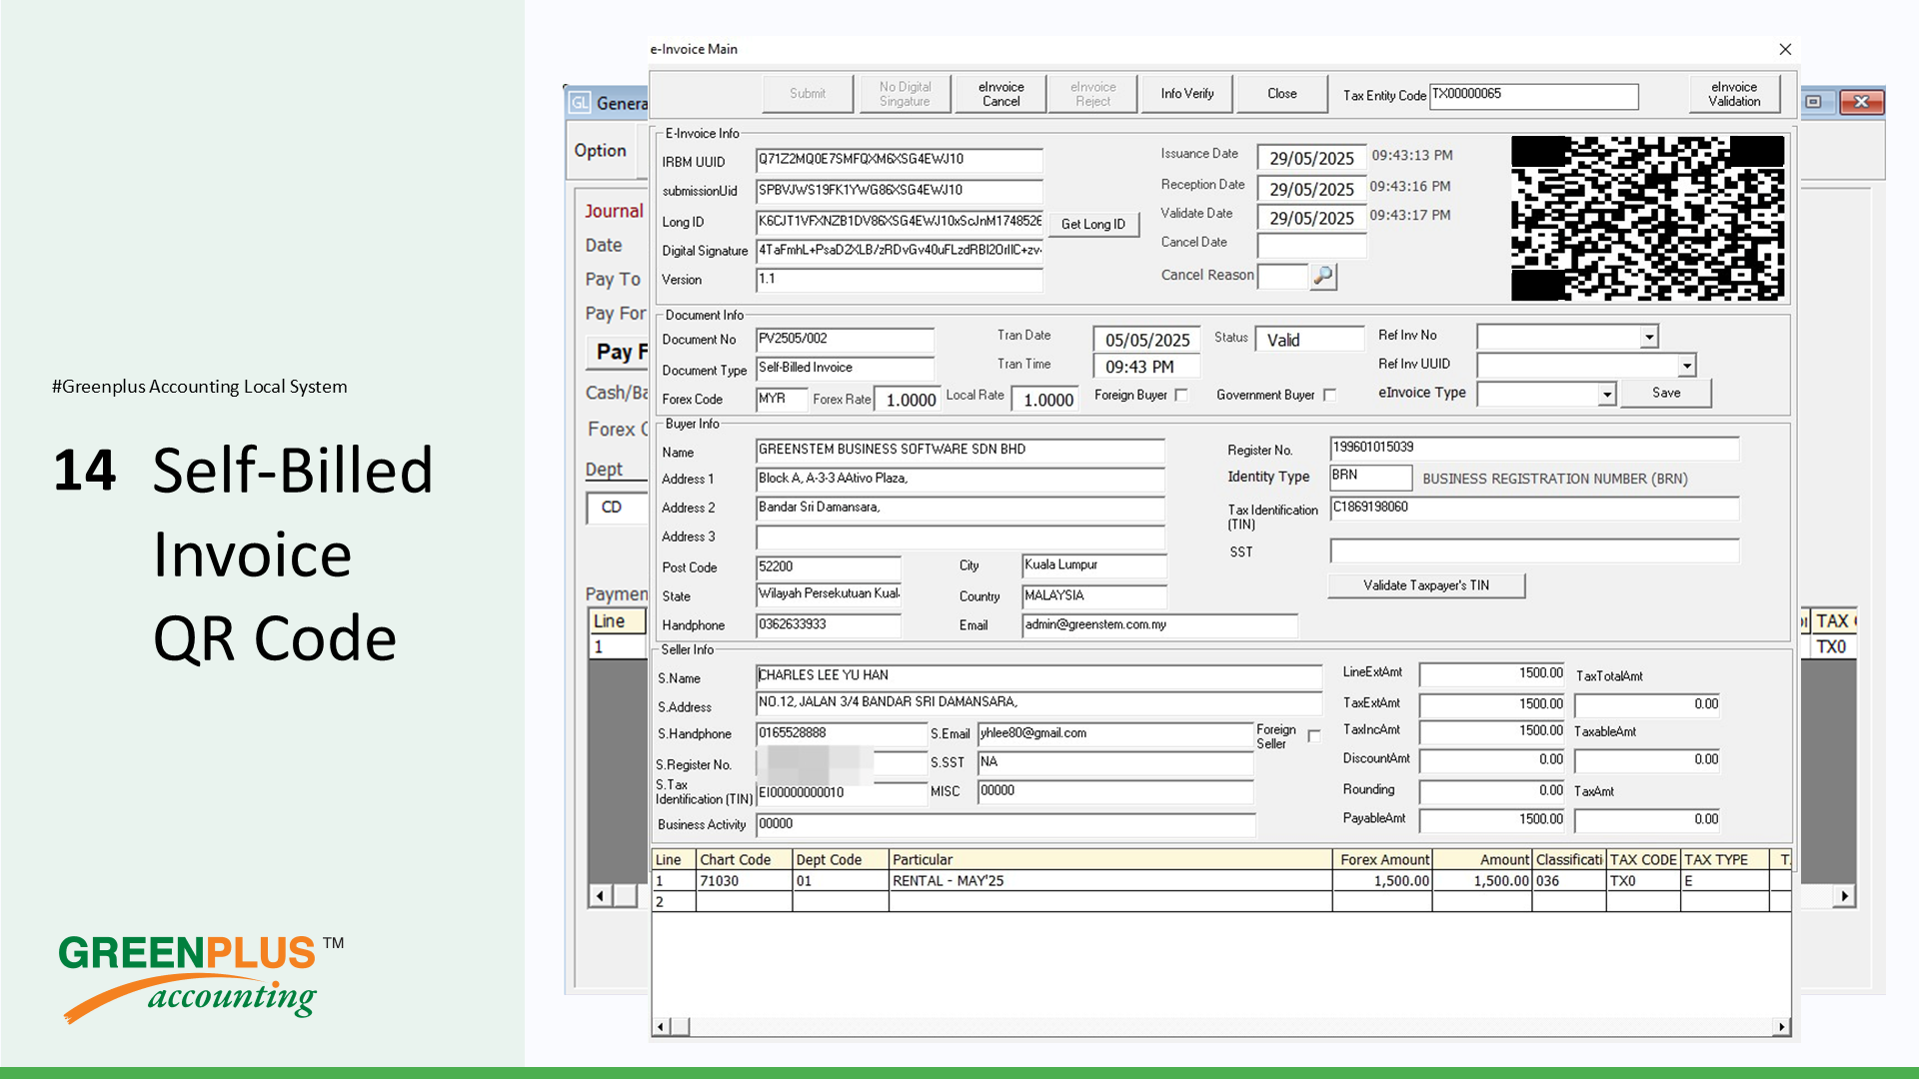The width and height of the screenshot is (1919, 1079).
Task: Click the Cancel Reason magnifier lookup icon
Action: point(1323,276)
